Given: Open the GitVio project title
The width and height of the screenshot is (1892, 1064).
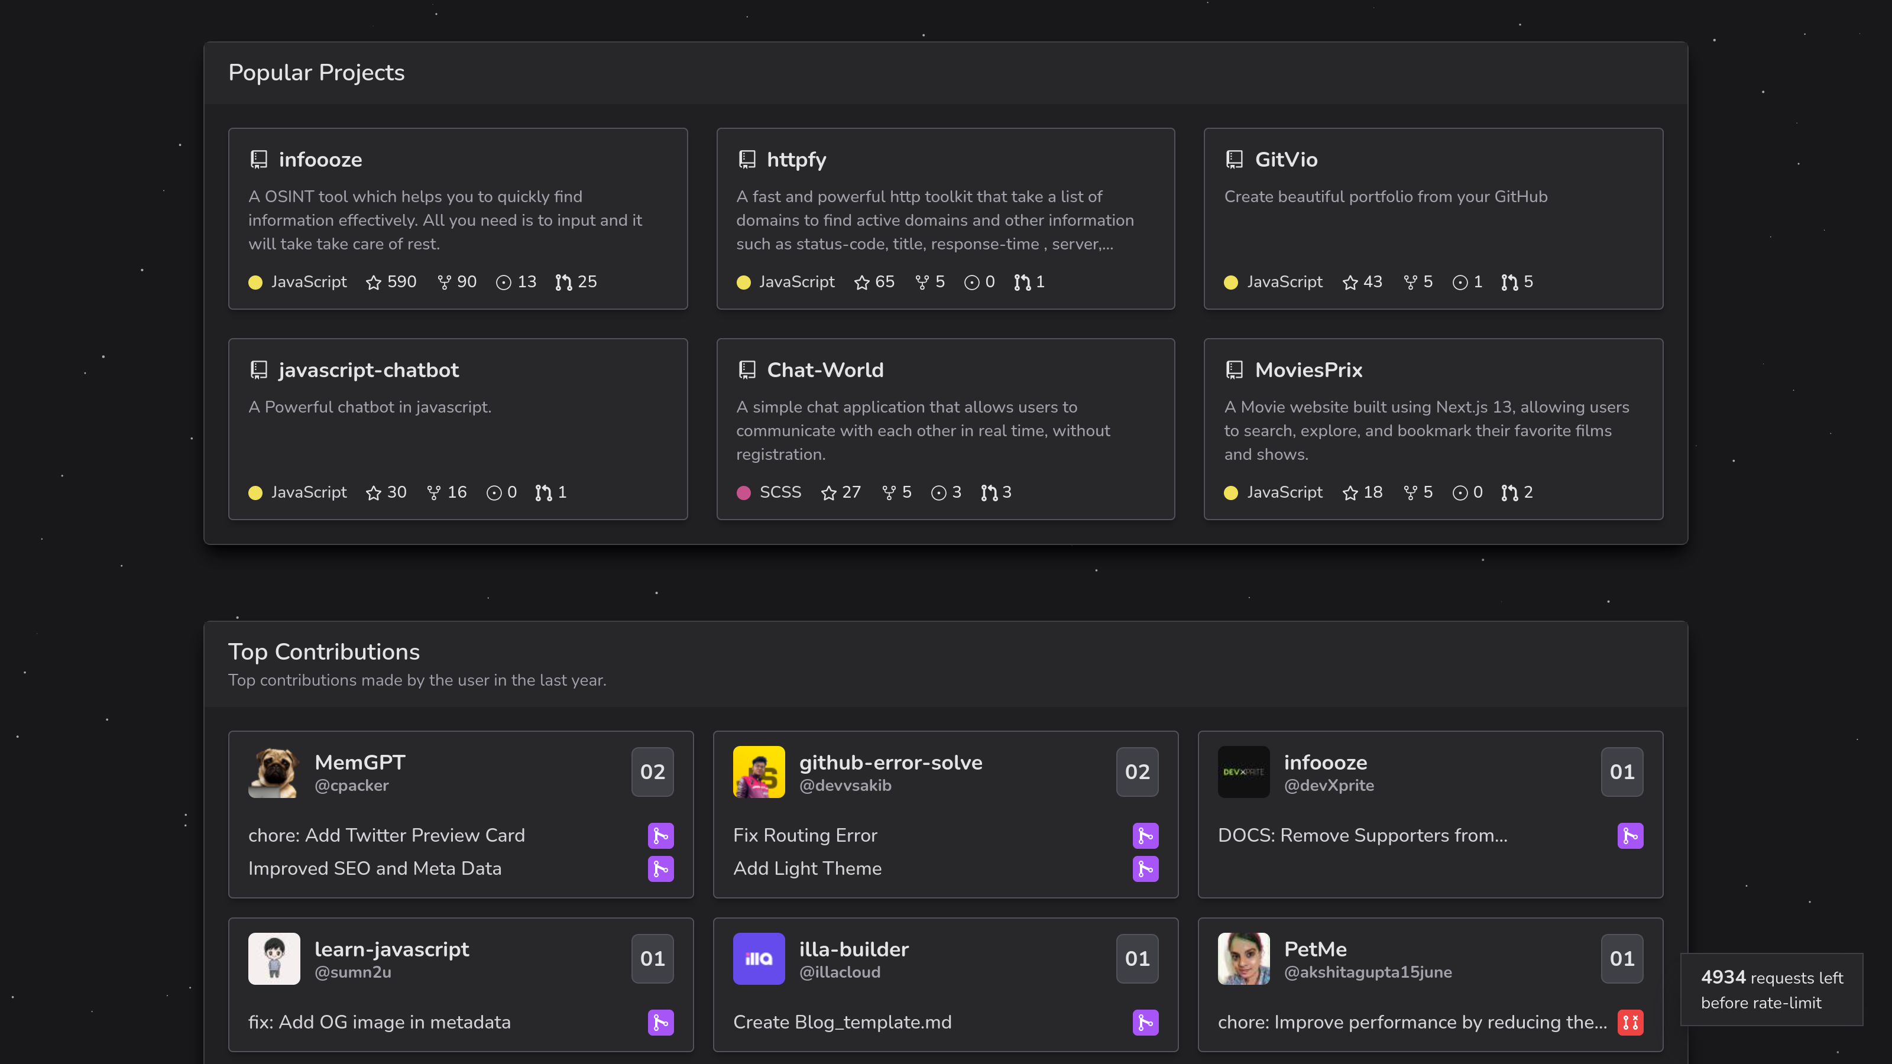Looking at the screenshot, I should click(1286, 160).
